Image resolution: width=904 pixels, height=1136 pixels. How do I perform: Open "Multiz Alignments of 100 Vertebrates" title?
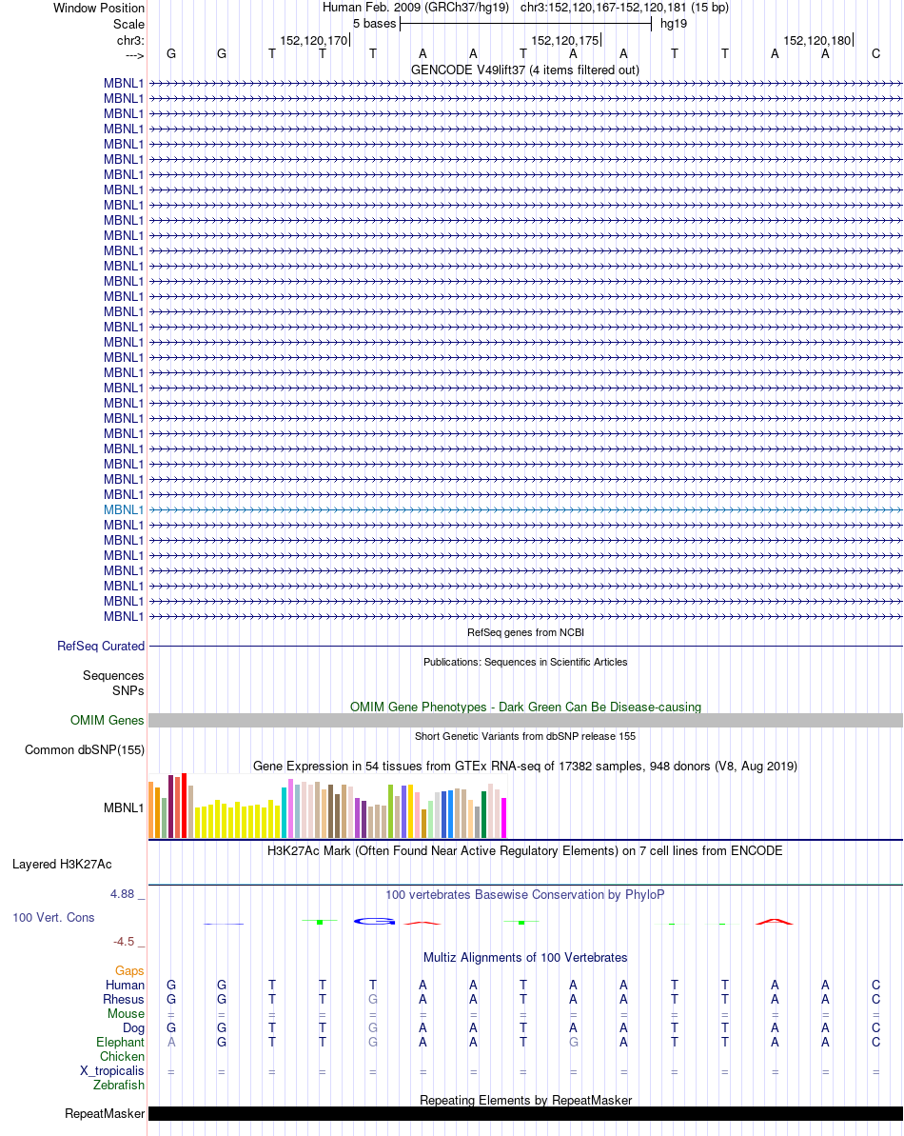tap(525, 958)
